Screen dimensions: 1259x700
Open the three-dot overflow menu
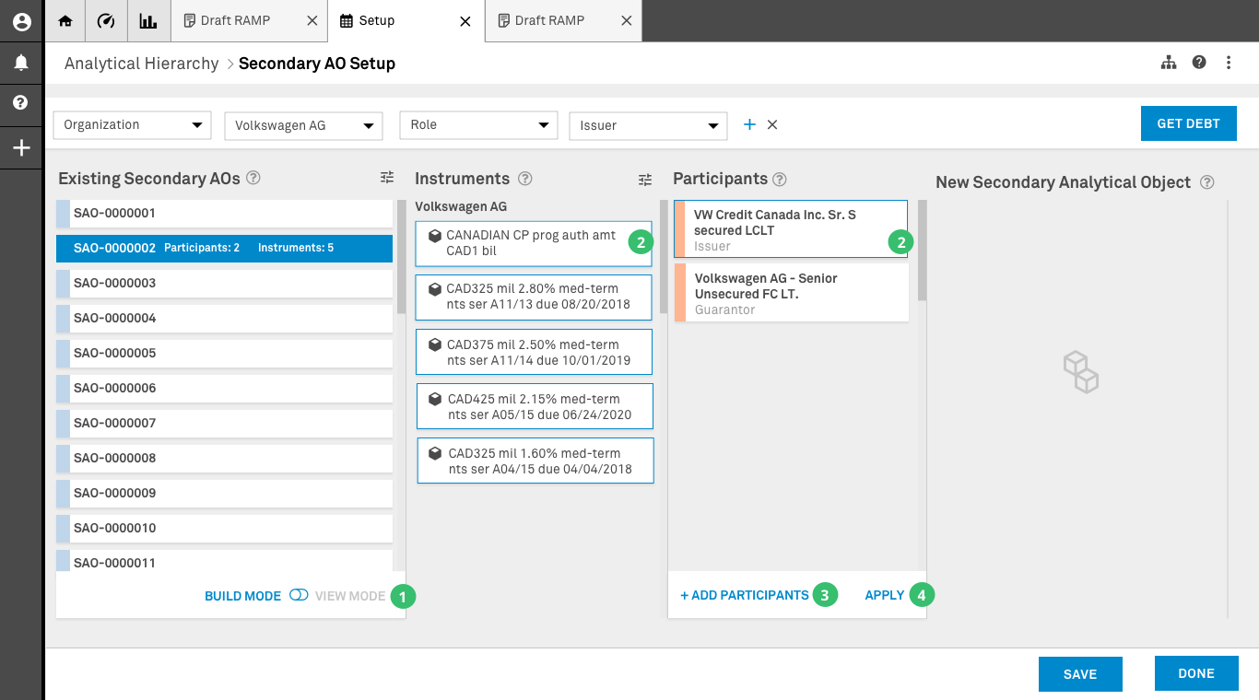click(1229, 63)
